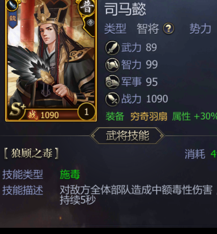
Task: Click the 装备 label
Action: coord(115,116)
